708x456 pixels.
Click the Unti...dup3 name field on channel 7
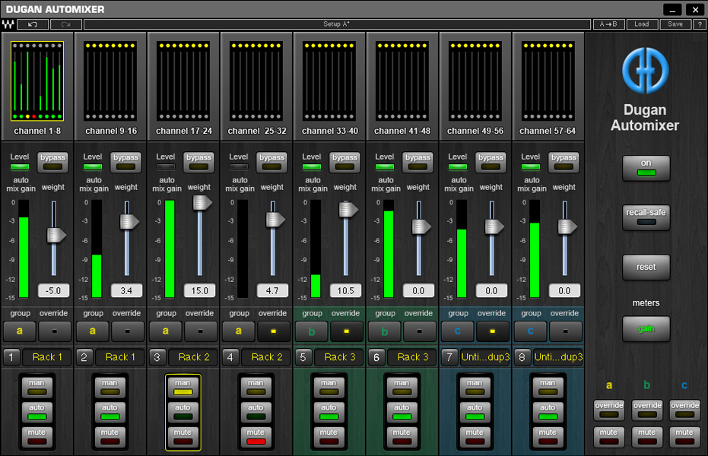tap(485, 357)
